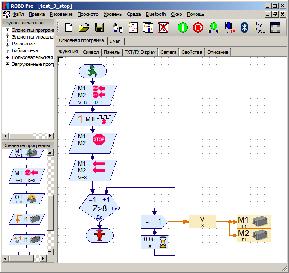289x273 pixels.
Task: Click the New file toolbar icon
Action: pyautogui.click(x=69, y=28)
